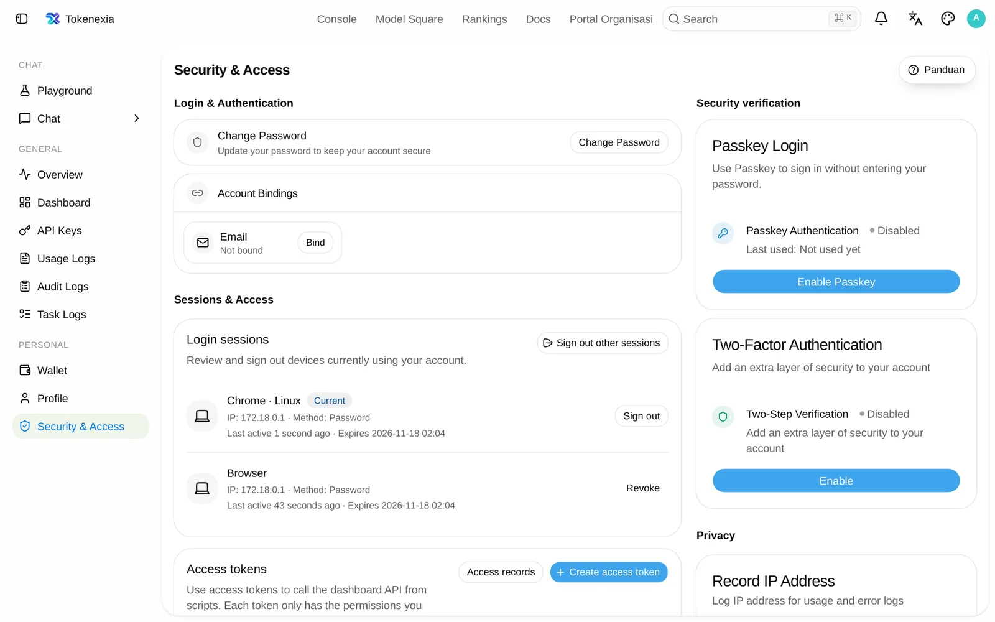Focus the Search field
The width and height of the screenshot is (995, 622).
[x=762, y=19]
